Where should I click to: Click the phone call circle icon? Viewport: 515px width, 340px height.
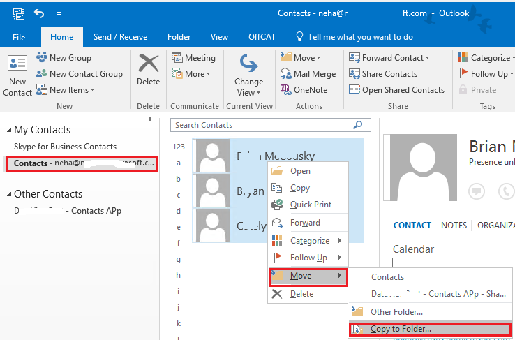(507, 191)
